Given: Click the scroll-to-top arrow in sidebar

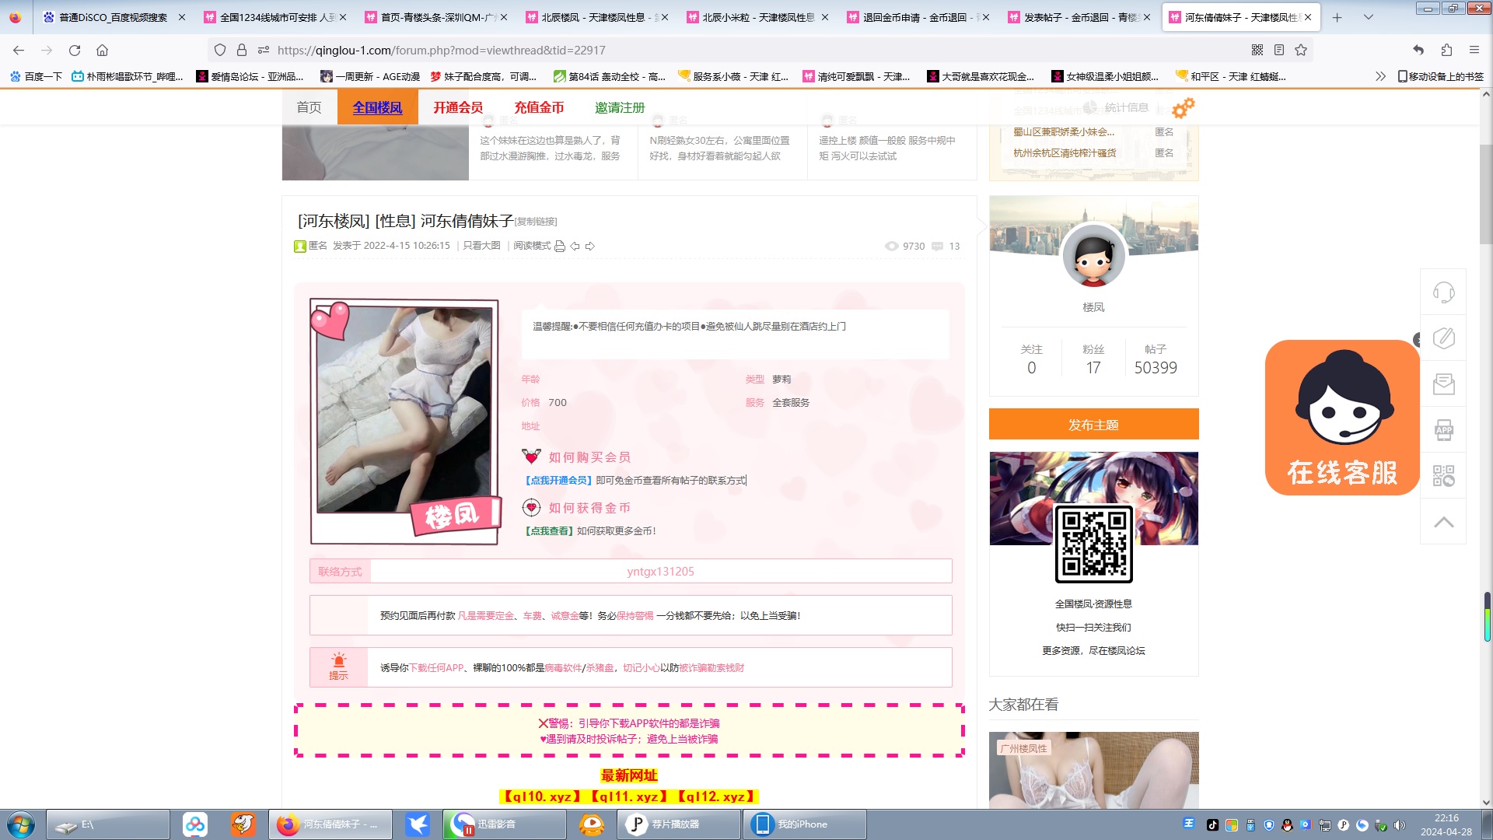Looking at the screenshot, I should tap(1443, 522).
